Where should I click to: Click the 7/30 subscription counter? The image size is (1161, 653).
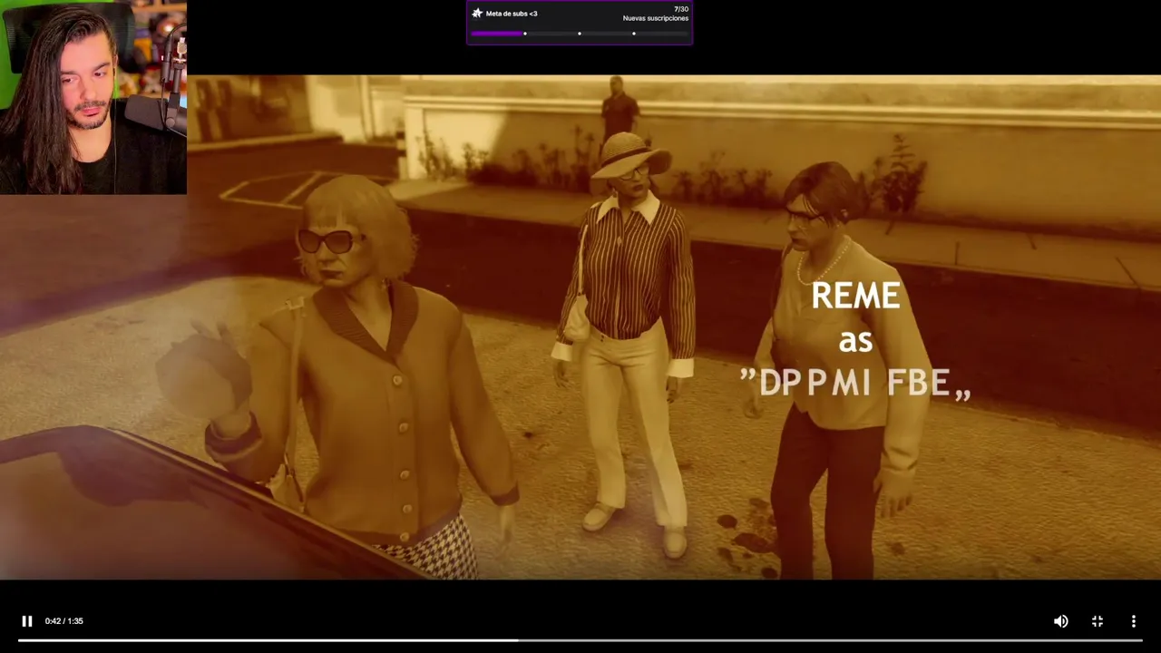(x=681, y=9)
